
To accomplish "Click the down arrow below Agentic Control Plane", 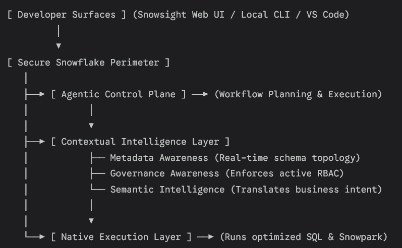I will (91, 126).
